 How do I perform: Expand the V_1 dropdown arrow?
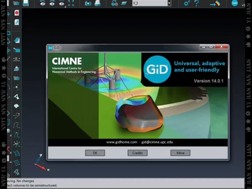click(169, 3)
